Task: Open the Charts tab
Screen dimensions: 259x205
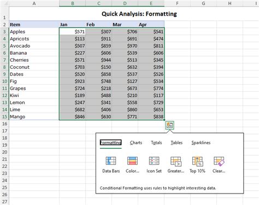Action: tap(136, 143)
